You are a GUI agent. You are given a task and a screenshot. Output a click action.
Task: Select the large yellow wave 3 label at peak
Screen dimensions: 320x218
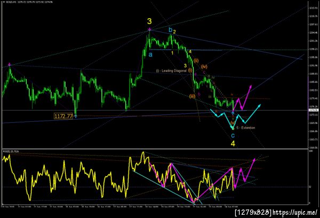click(149, 21)
